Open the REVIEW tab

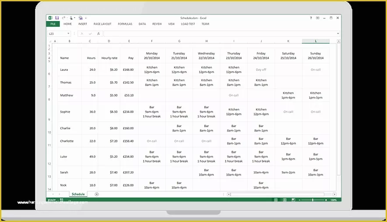pos(157,24)
